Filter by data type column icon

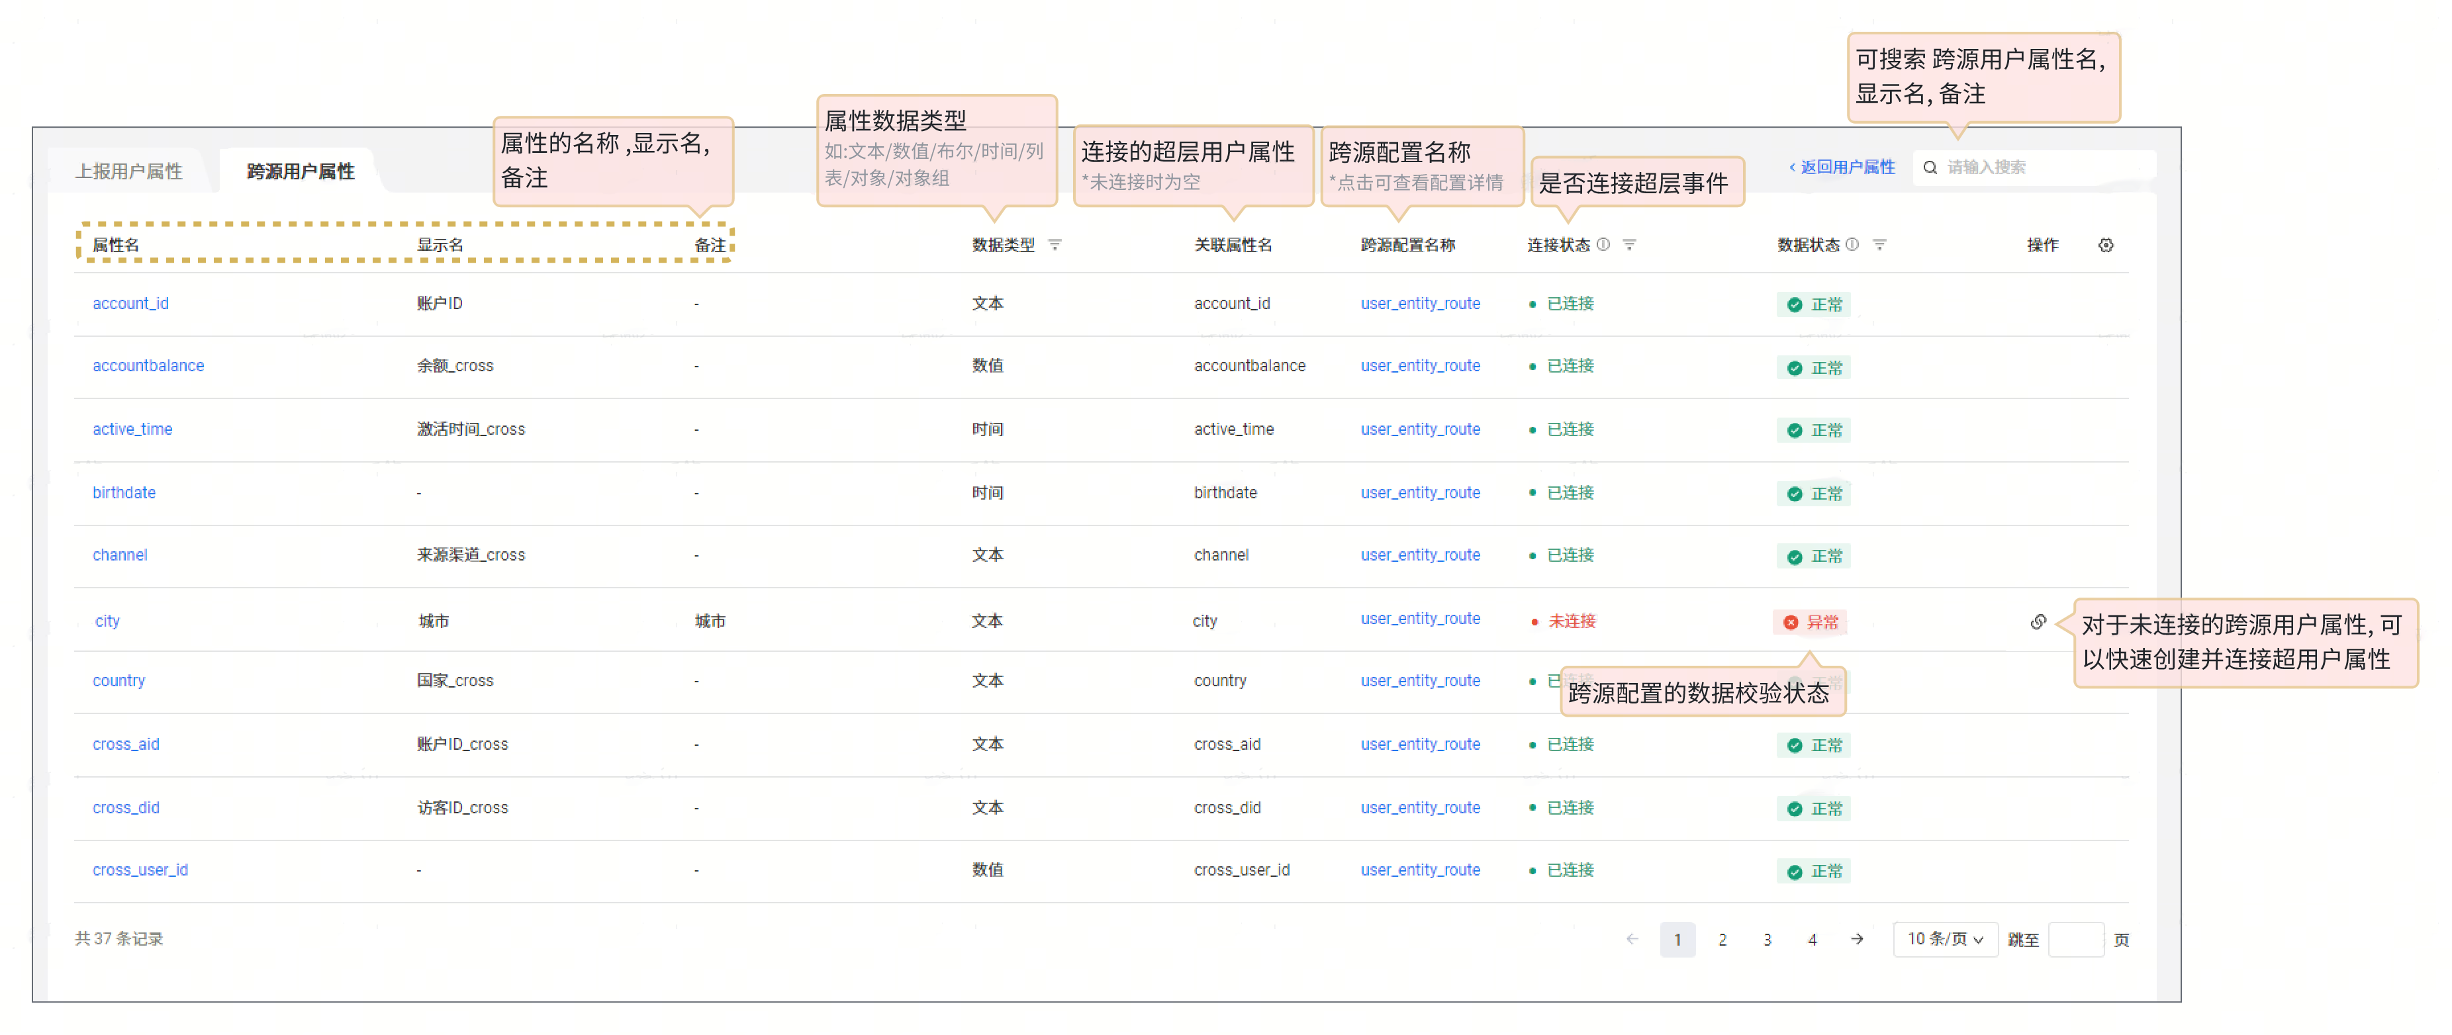point(1055,246)
